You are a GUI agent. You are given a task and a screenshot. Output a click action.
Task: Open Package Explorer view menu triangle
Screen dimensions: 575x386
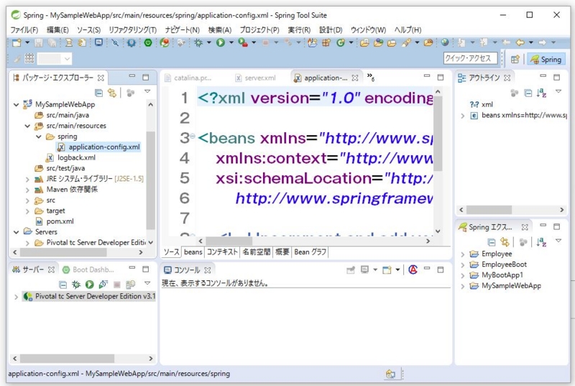click(x=147, y=91)
